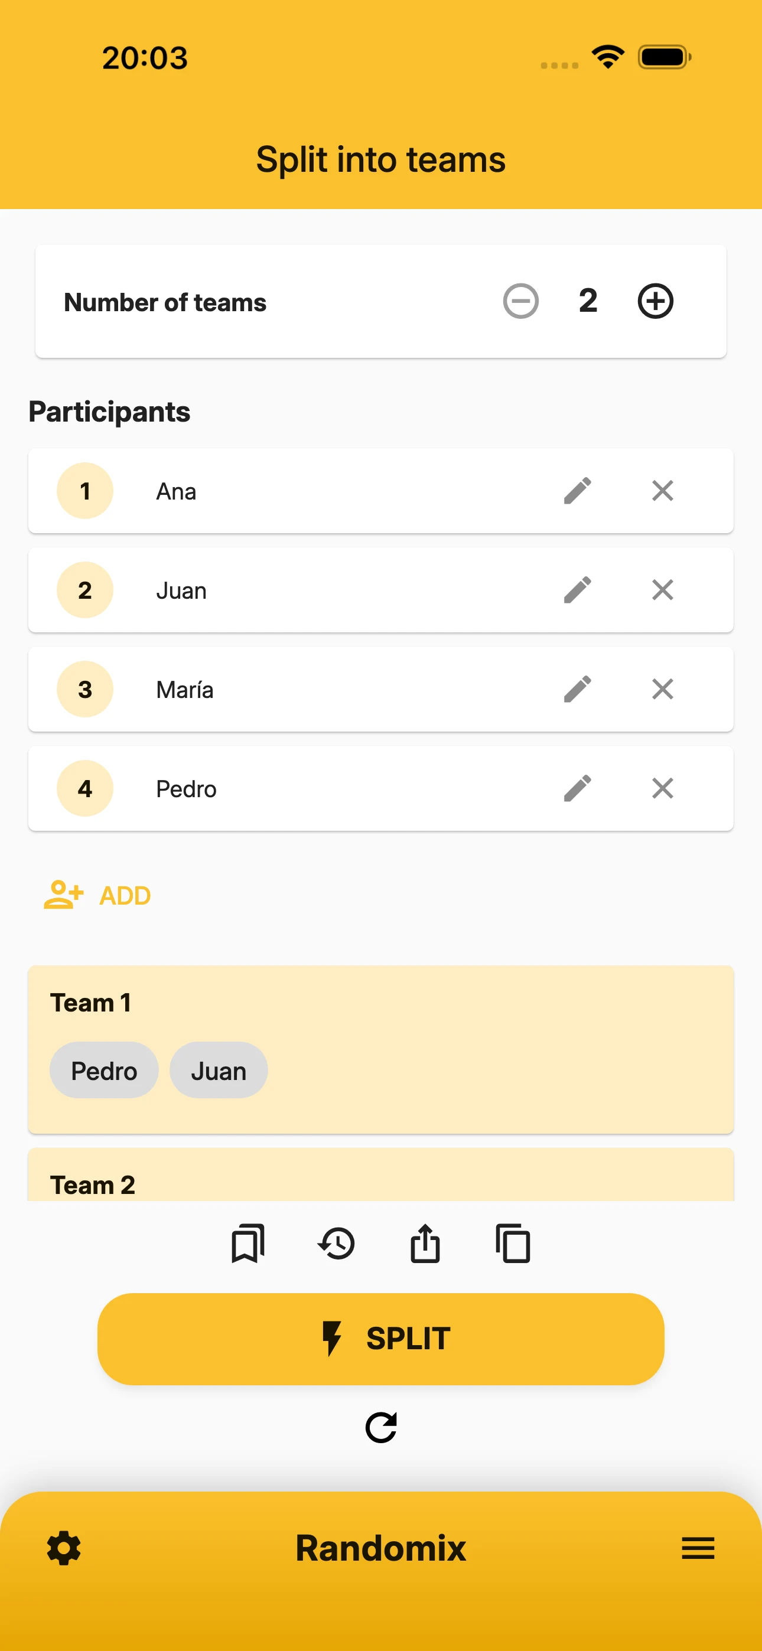Share the team results

pyautogui.click(x=425, y=1244)
